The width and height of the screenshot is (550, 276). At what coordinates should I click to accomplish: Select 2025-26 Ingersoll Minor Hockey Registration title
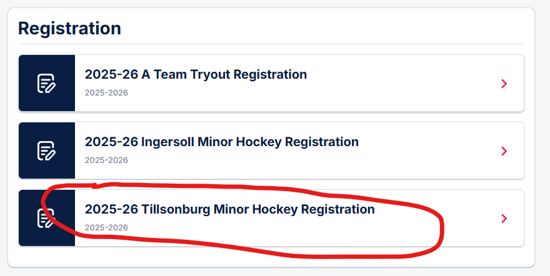coord(222,142)
